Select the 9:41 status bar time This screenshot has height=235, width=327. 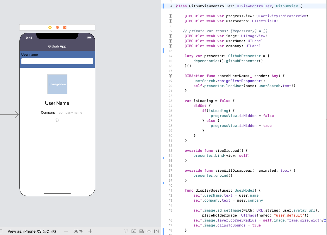tap(29, 38)
